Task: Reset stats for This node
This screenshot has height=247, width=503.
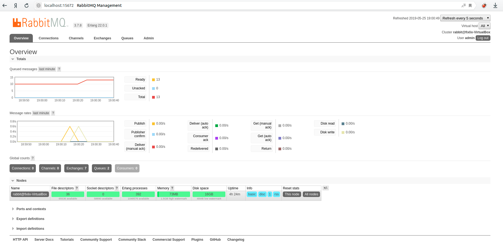Action: pyautogui.click(x=292, y=194)
